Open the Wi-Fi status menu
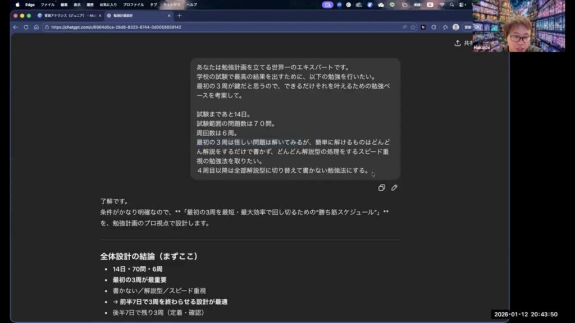Image resolution: width=575 pixels, height=323 pixels. pyautogui.click(x=441, y=4)
